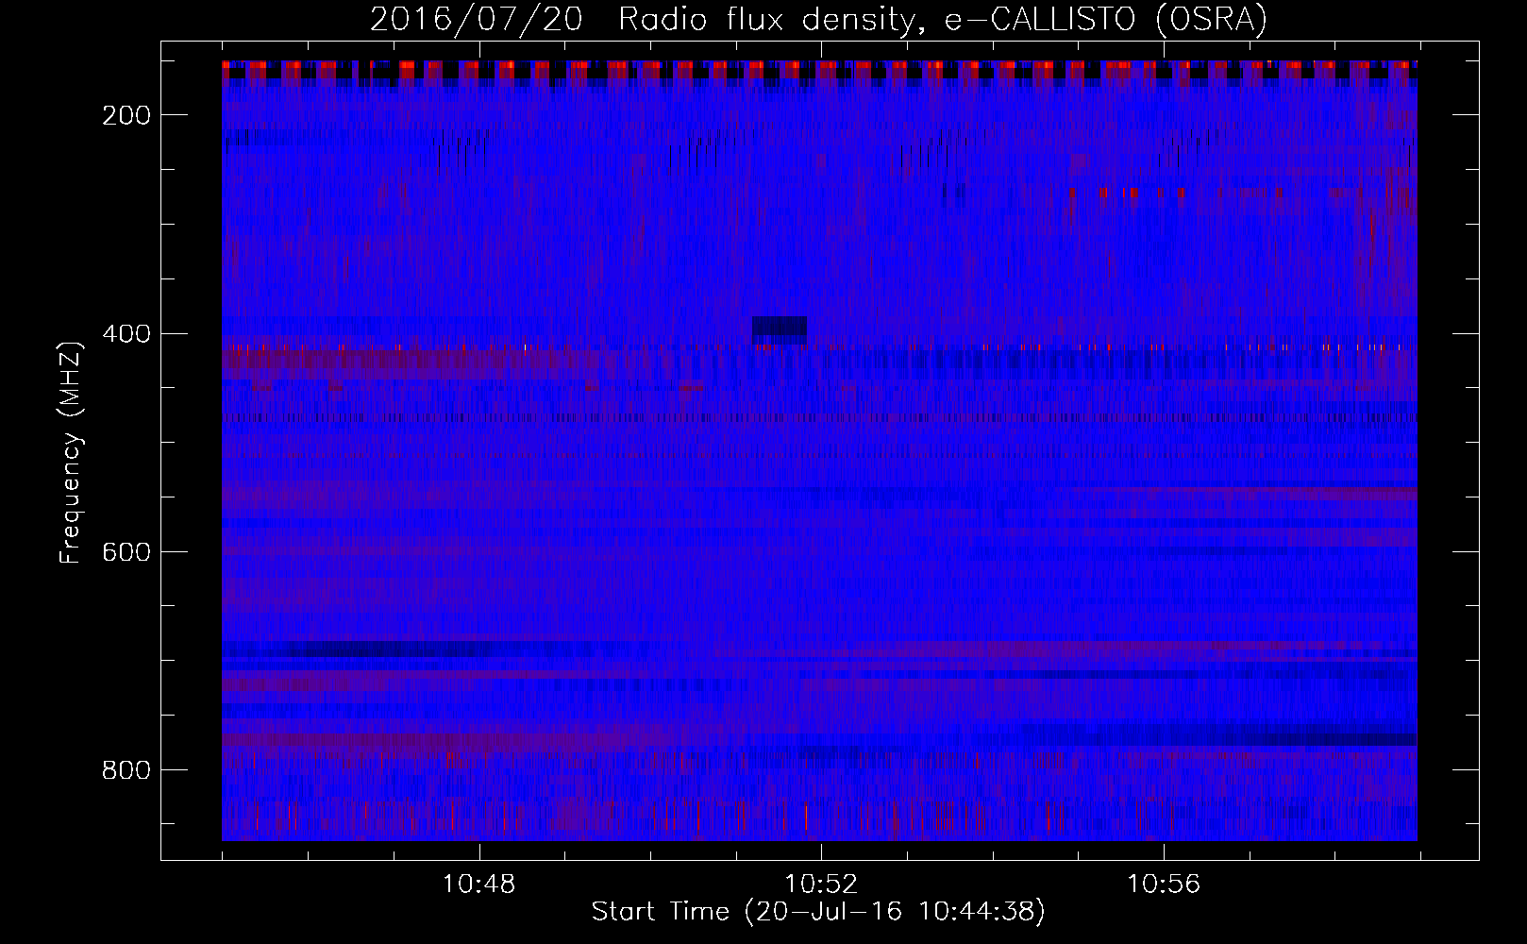Screen dimensions: 1527x944
Task: Click the '200' frequency tick label
Action: coord(126,115)
